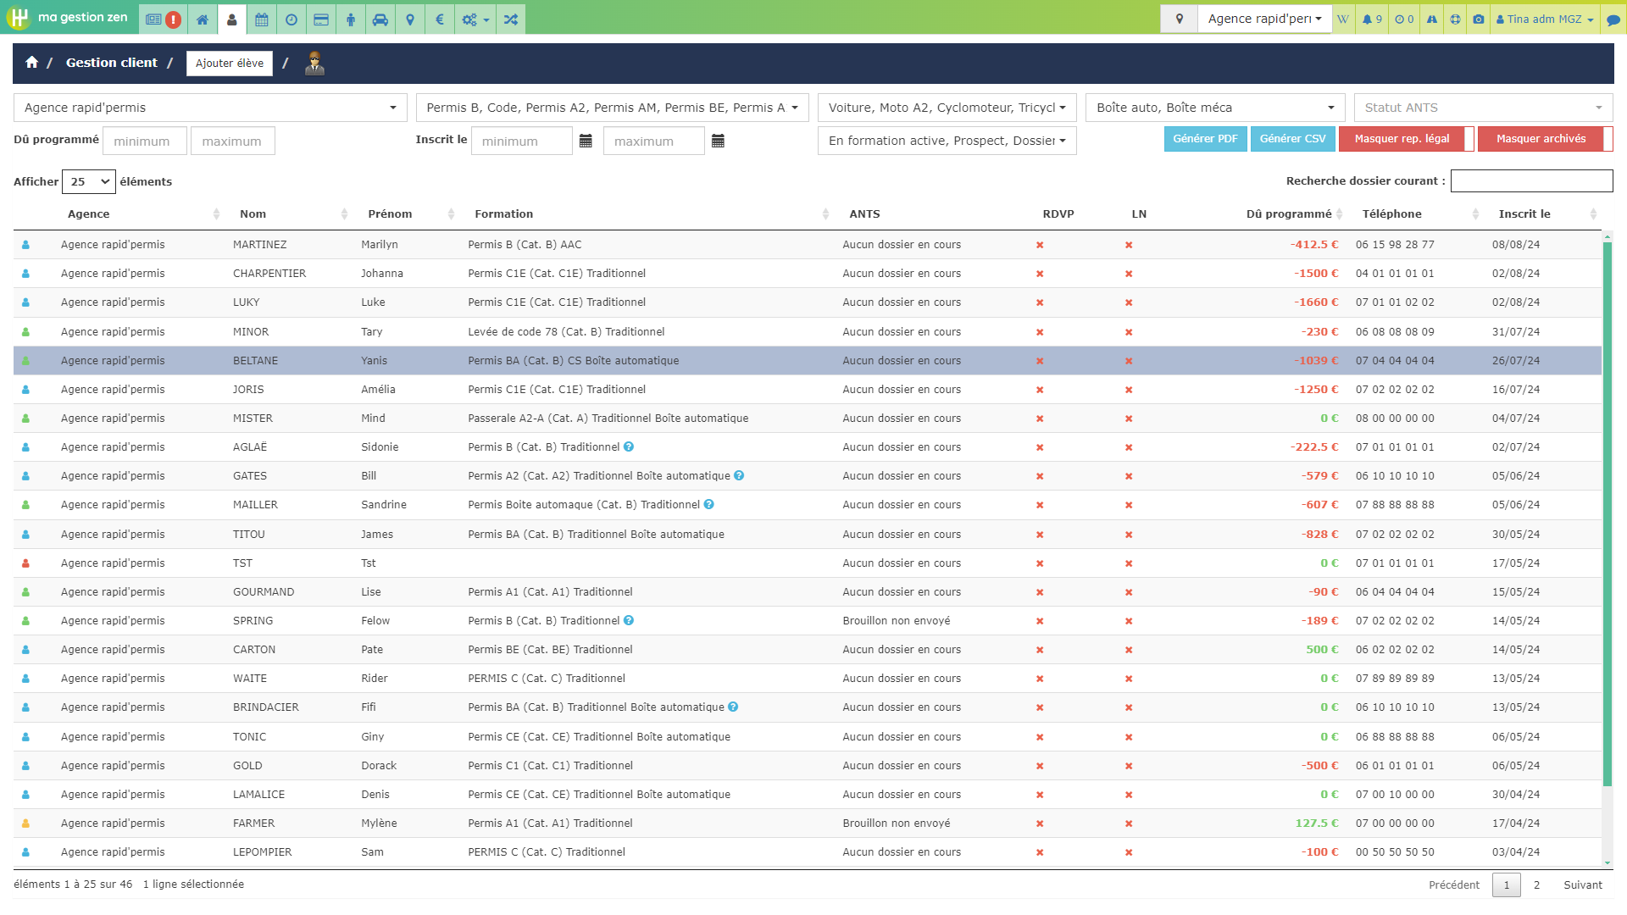The width and height of the screenshot is (1627, 915).
Task: Open the car vehicles icon
Action: 380,19
